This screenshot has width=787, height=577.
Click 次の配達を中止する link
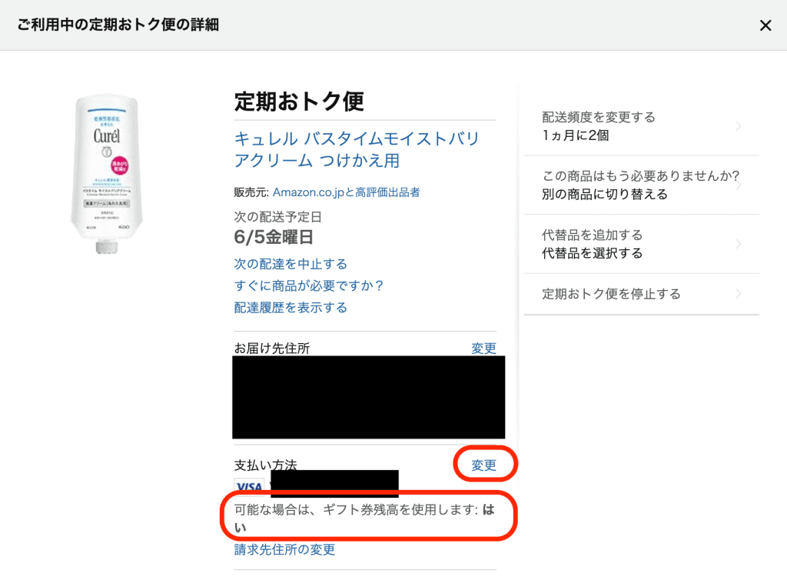point(291,264)
